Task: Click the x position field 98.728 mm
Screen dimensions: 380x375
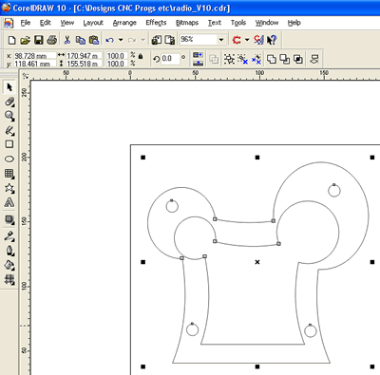Action: click(x=35, y=56)
